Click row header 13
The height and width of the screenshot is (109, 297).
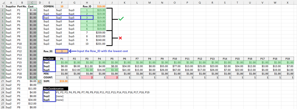click(x=3, y=51)
